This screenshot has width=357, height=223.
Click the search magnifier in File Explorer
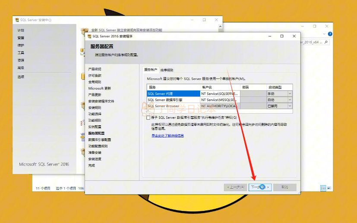pyautogui.click(x=326, y=42)
